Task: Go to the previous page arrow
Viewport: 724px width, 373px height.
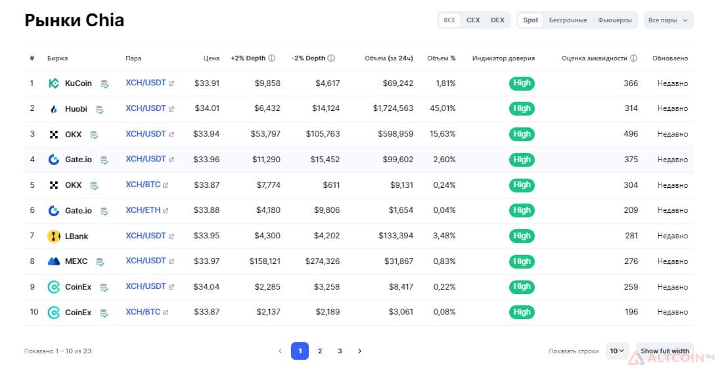Action: [x=280, y=351]
